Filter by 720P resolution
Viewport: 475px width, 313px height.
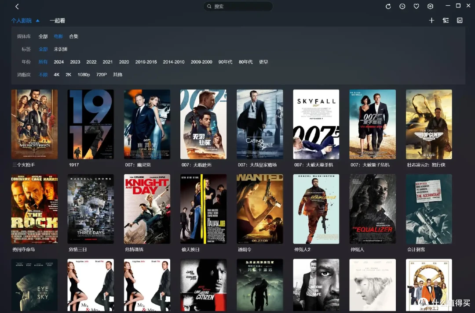[x=102, y=74]
